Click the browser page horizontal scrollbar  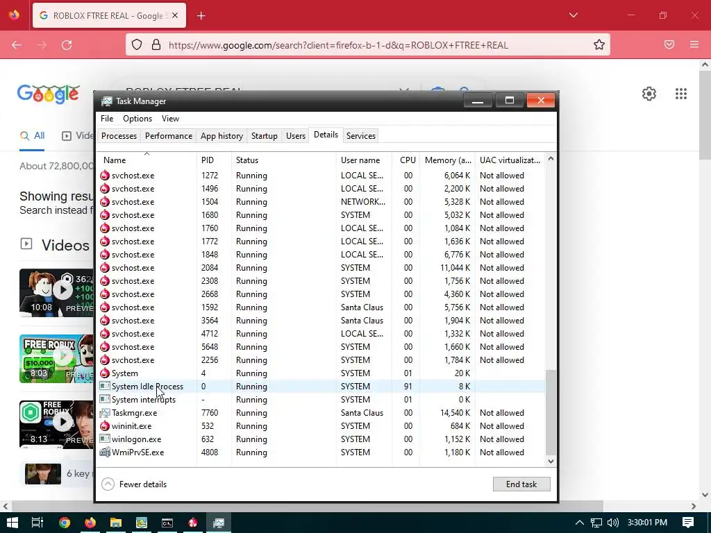click(x=308, y=506)
